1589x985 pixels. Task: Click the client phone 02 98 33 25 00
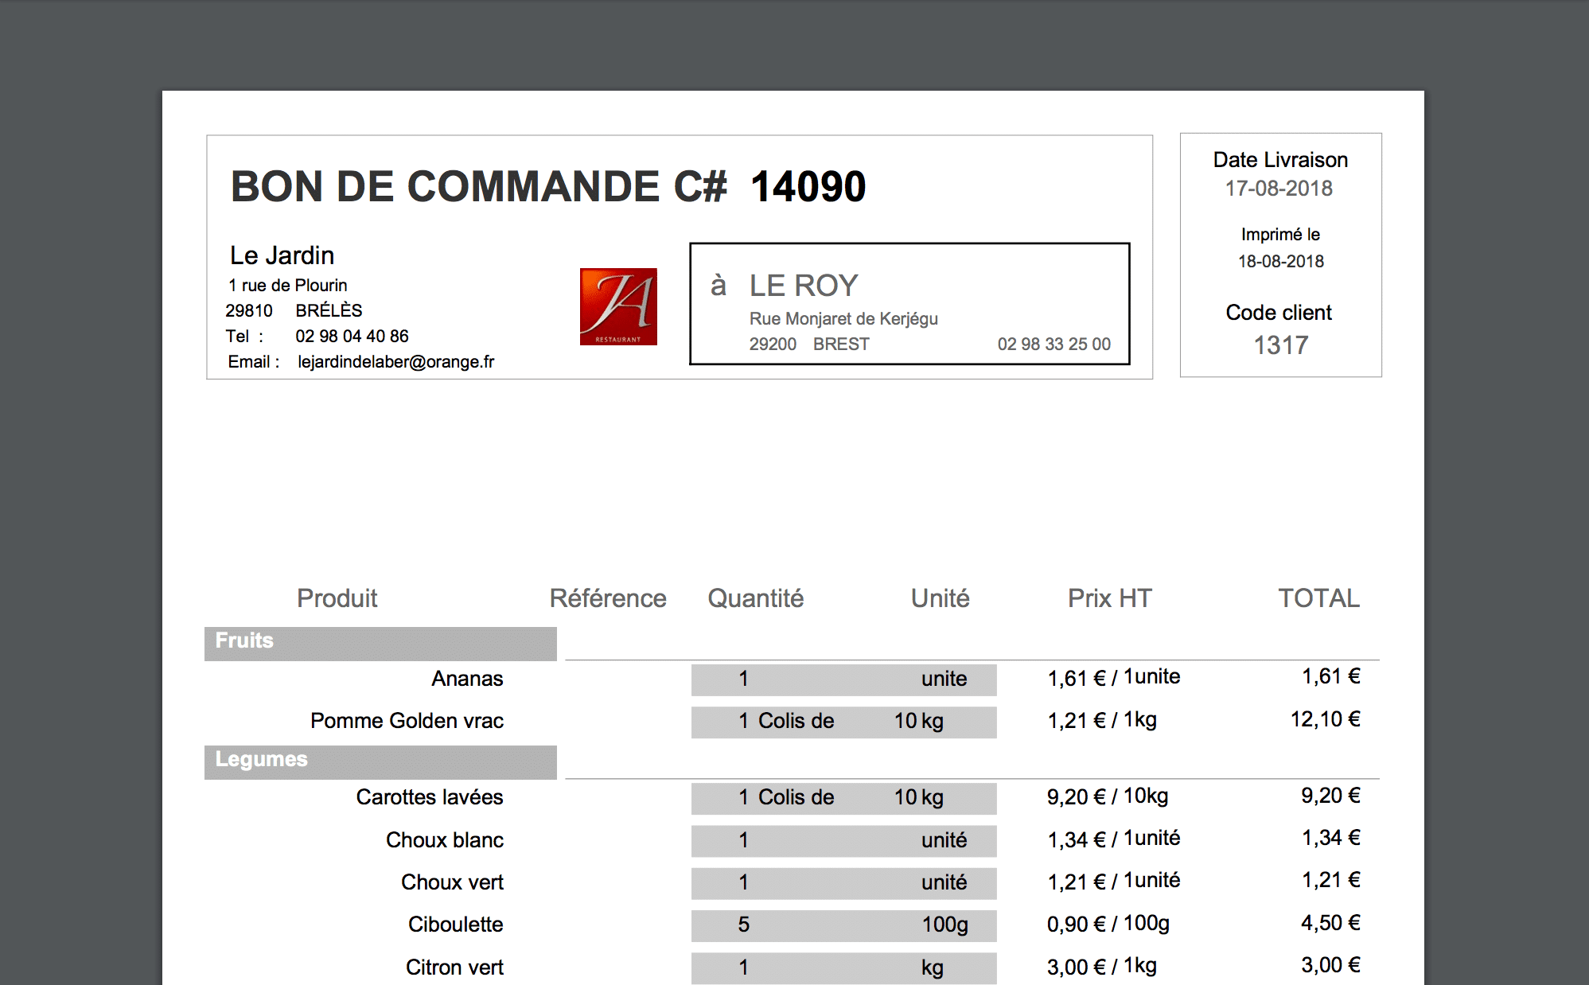pos(1053,344)
